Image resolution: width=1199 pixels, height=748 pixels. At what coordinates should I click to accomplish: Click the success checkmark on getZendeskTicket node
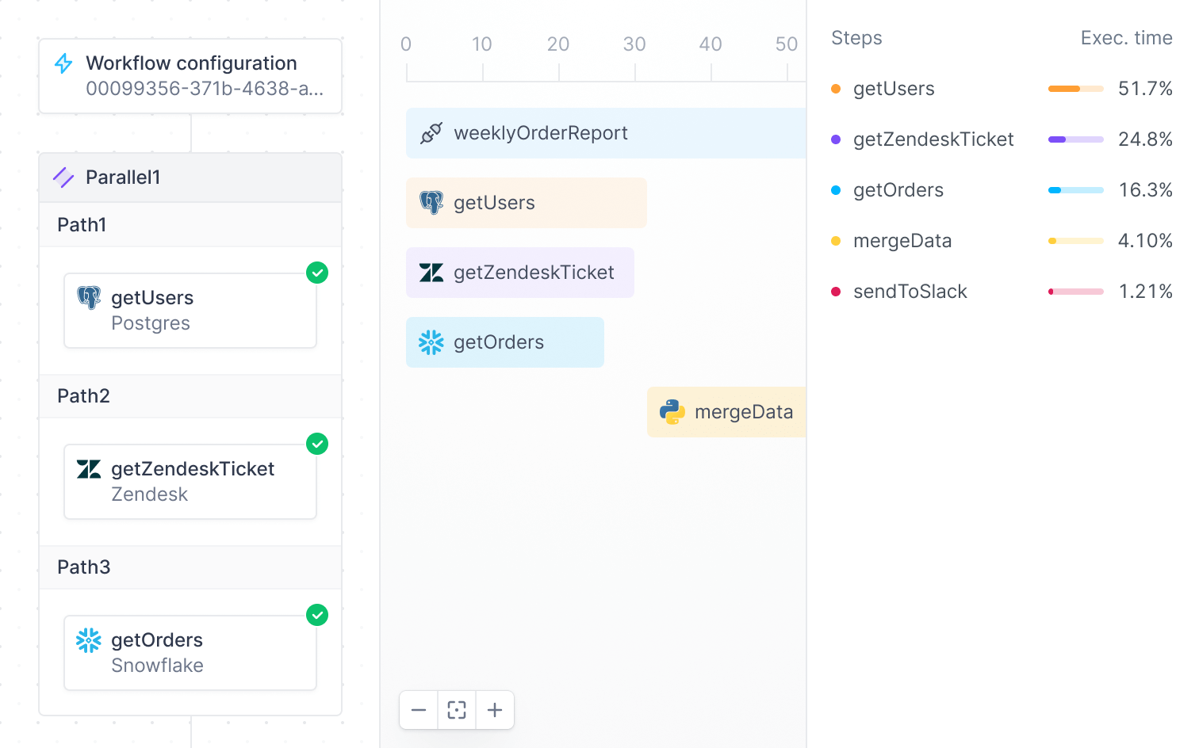pyautogui.click(x=317, y=445)
